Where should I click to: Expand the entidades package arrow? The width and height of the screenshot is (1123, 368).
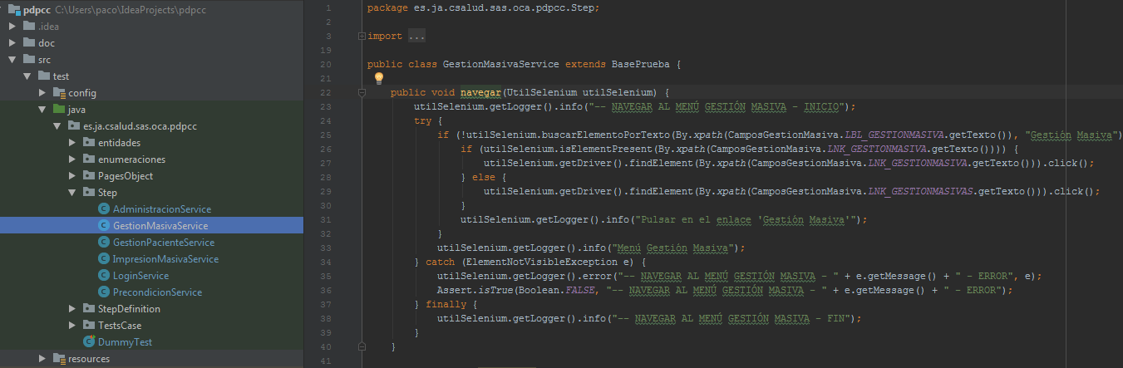tap(72, 143)
